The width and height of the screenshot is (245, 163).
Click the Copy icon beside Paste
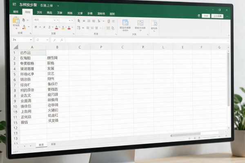[24, 20]
